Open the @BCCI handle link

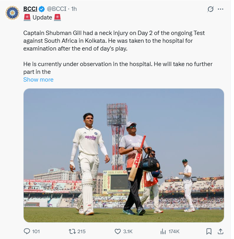[56, 9]
